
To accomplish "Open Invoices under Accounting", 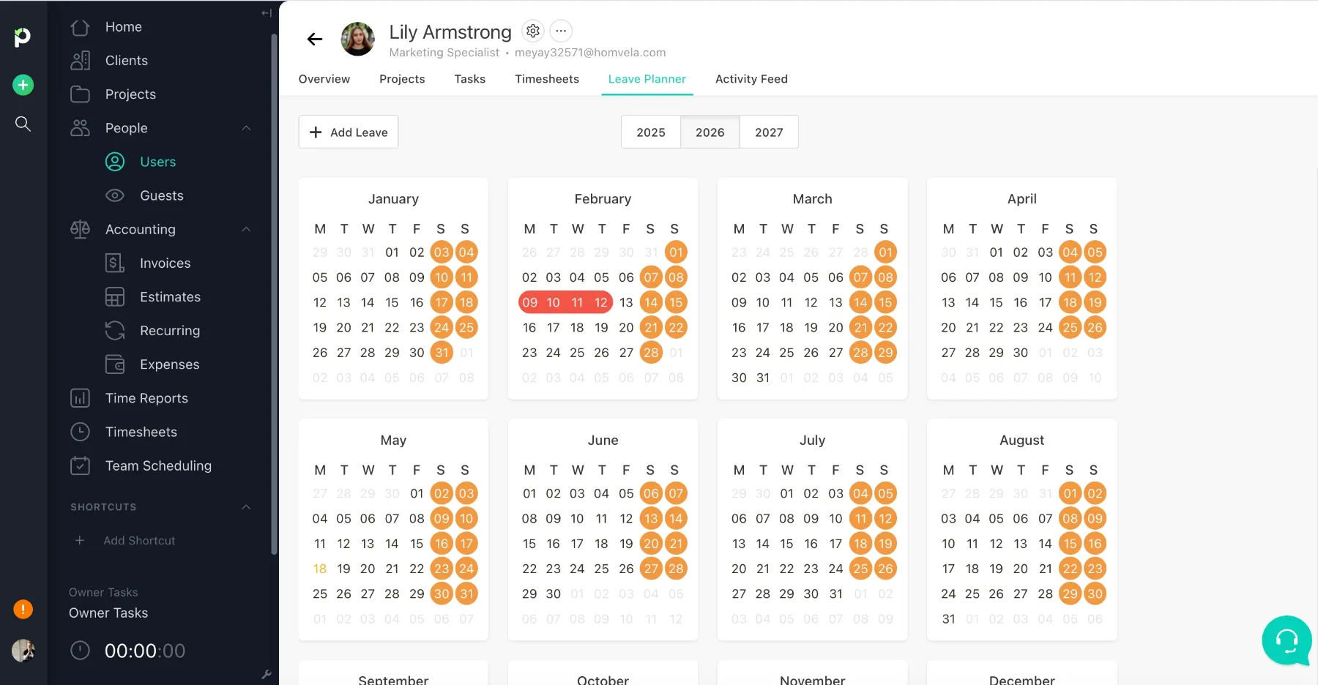I will click(x=165, y=263).
